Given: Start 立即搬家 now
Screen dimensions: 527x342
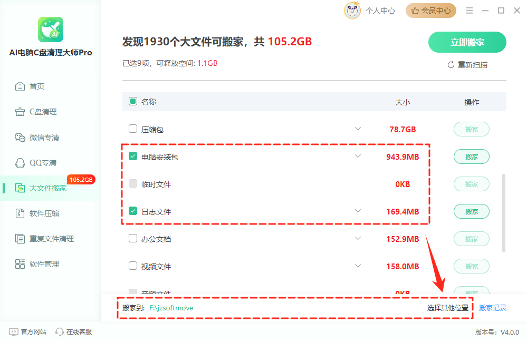Looking at the screenshot, I should click(x=467, y=42).
